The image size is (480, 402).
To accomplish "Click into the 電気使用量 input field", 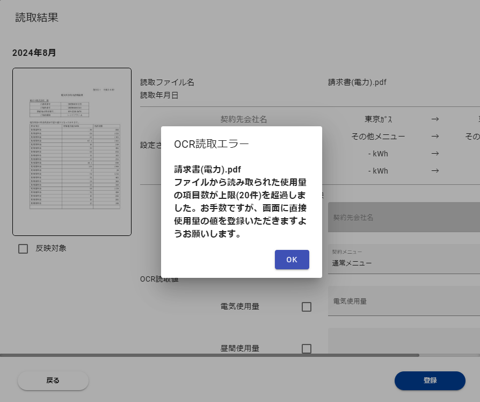I will pos(404,301).
